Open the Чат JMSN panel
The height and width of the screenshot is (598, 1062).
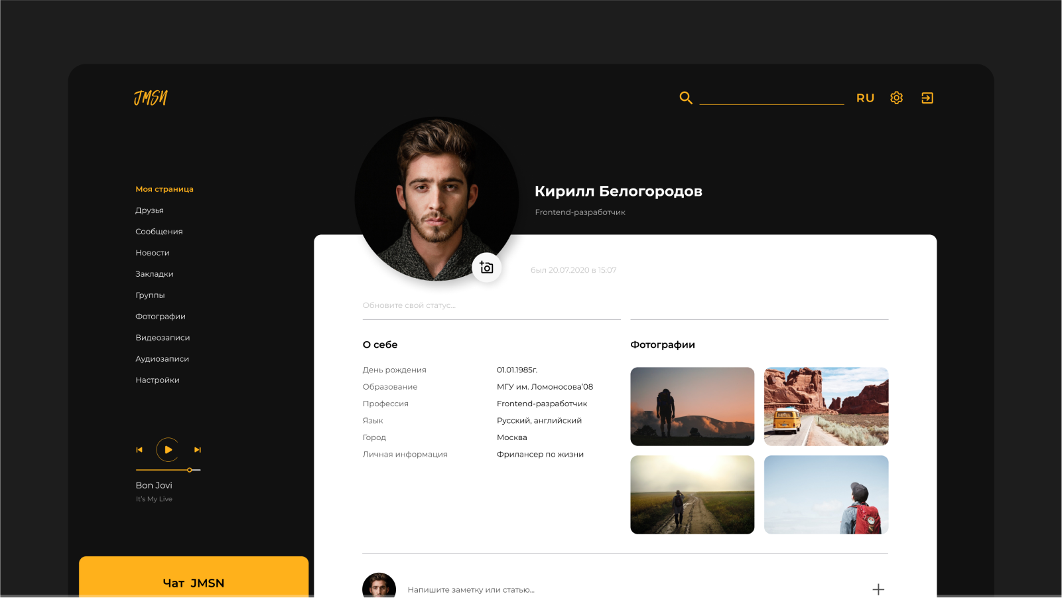[x=194, y=582]
